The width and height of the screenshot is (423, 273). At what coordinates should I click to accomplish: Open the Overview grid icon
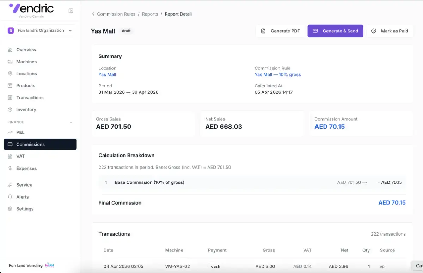10,50
